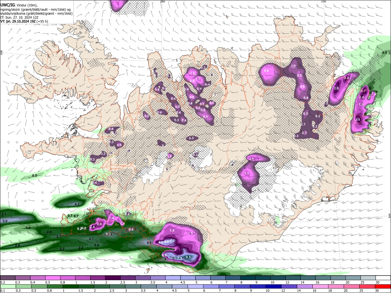Click the 2.8 value in the eastern purple band
The image size is (391, 293).
click(336, 88)
